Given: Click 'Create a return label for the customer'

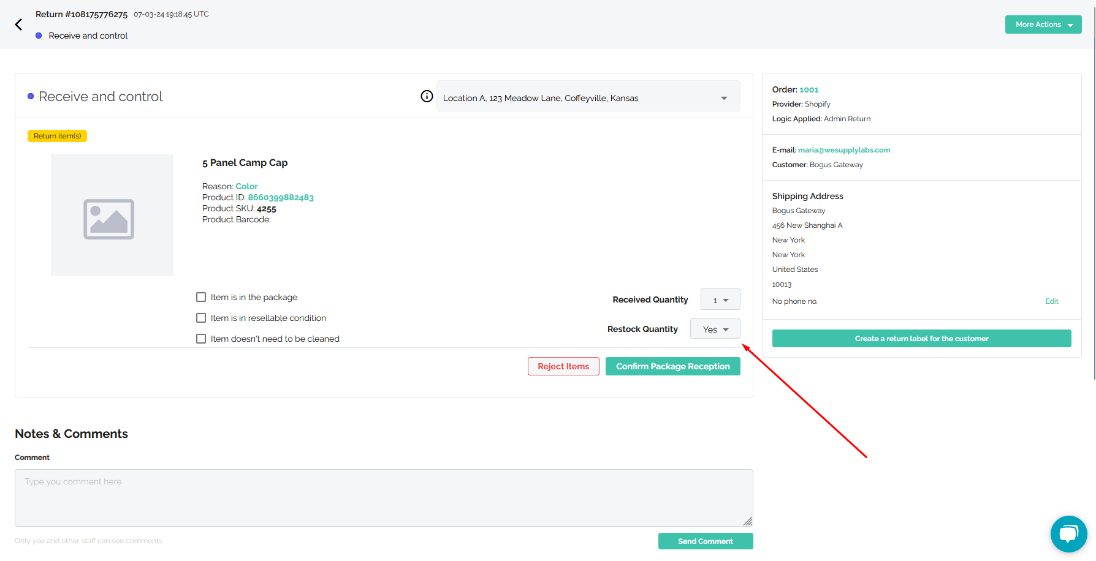Looking at the screenshot, I should pyautogui.click(x=921, y=339).
